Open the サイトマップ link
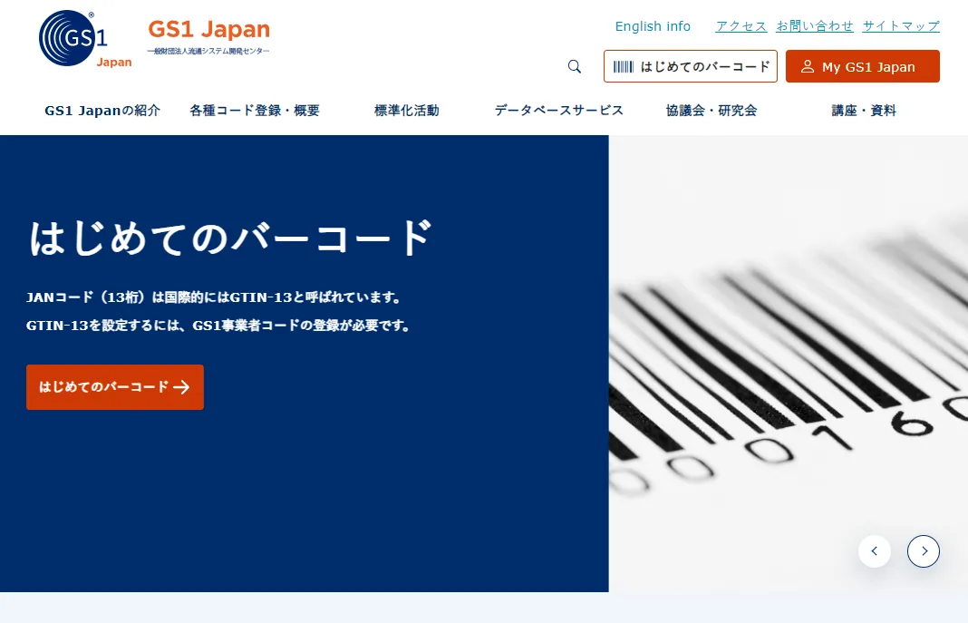 pyautogui.click(x=900, y=26)
